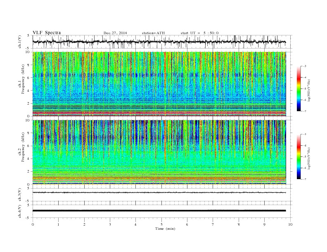Click ch.2 frequency axis "4" kHz tick label
This screenshot has height=252, width=327.
point(28,159)
